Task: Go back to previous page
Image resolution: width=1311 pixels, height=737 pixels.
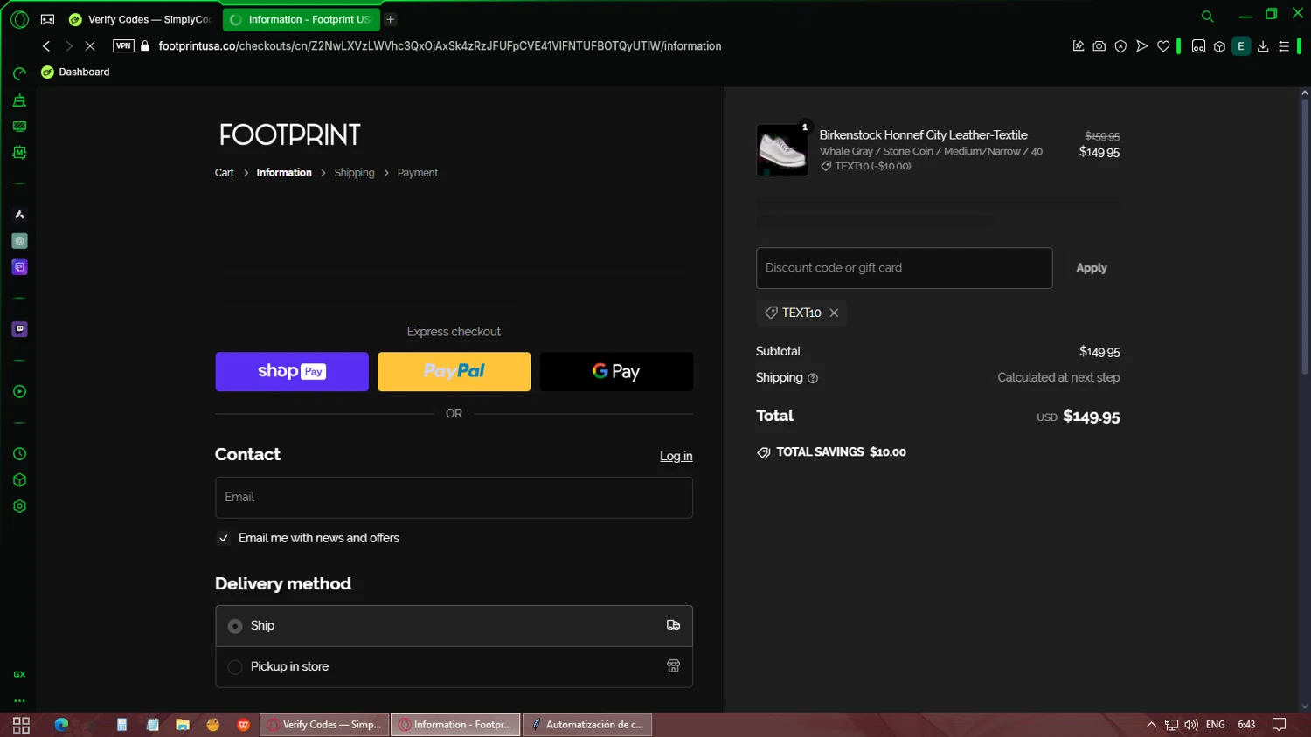Action: tap(46, 46)
